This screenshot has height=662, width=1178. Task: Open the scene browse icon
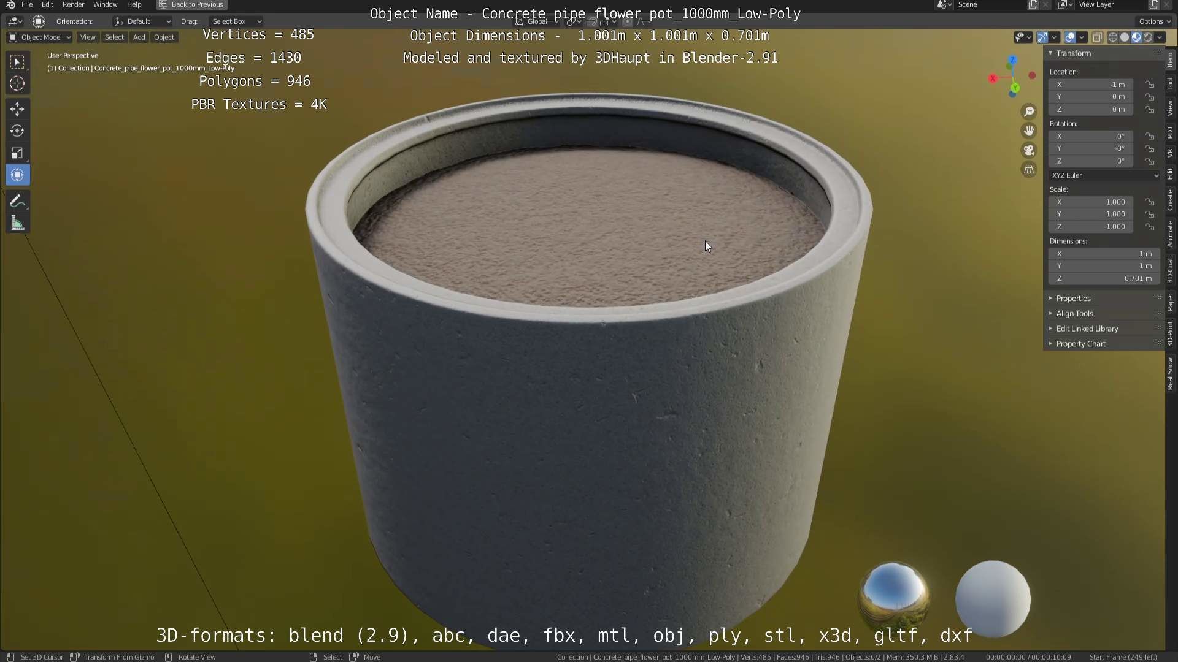pos(944,4)
